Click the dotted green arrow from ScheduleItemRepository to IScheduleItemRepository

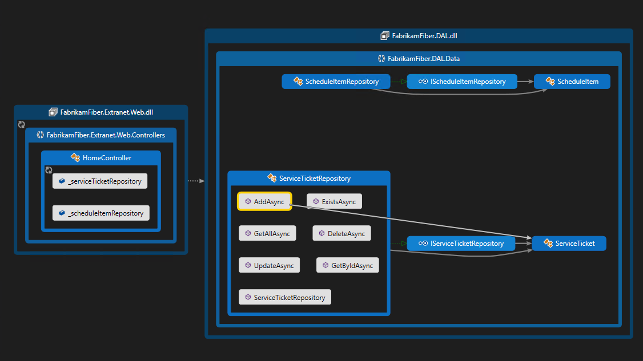click(399, 82)
